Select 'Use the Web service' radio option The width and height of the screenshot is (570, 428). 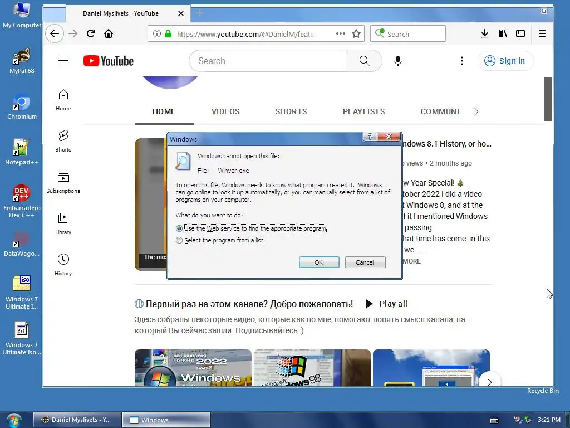(x=179, y=228)
